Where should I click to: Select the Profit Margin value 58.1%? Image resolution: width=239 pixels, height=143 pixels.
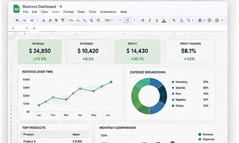click(189, 51)
